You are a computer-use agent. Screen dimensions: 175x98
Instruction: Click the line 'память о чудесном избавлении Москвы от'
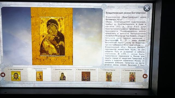[124, 61]
